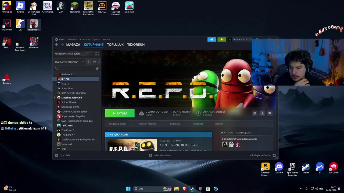Toggle ready-to-play filter icon
Image resolution: width=344 pixels, height=193 pixels.
click(x=99, y=62)
